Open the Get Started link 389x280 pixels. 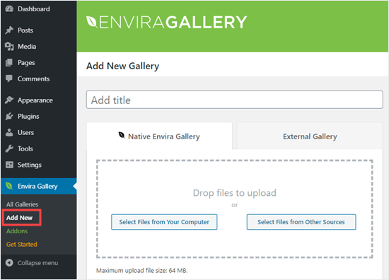(22, 245)
